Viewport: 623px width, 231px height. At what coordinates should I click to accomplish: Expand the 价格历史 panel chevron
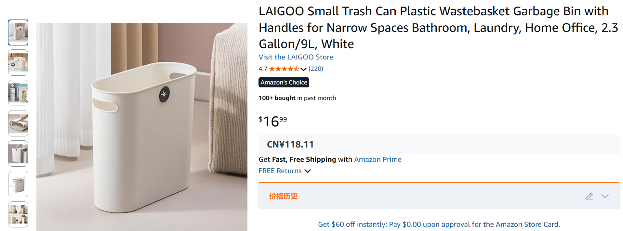pyautogui.click(x=604, y=196)
